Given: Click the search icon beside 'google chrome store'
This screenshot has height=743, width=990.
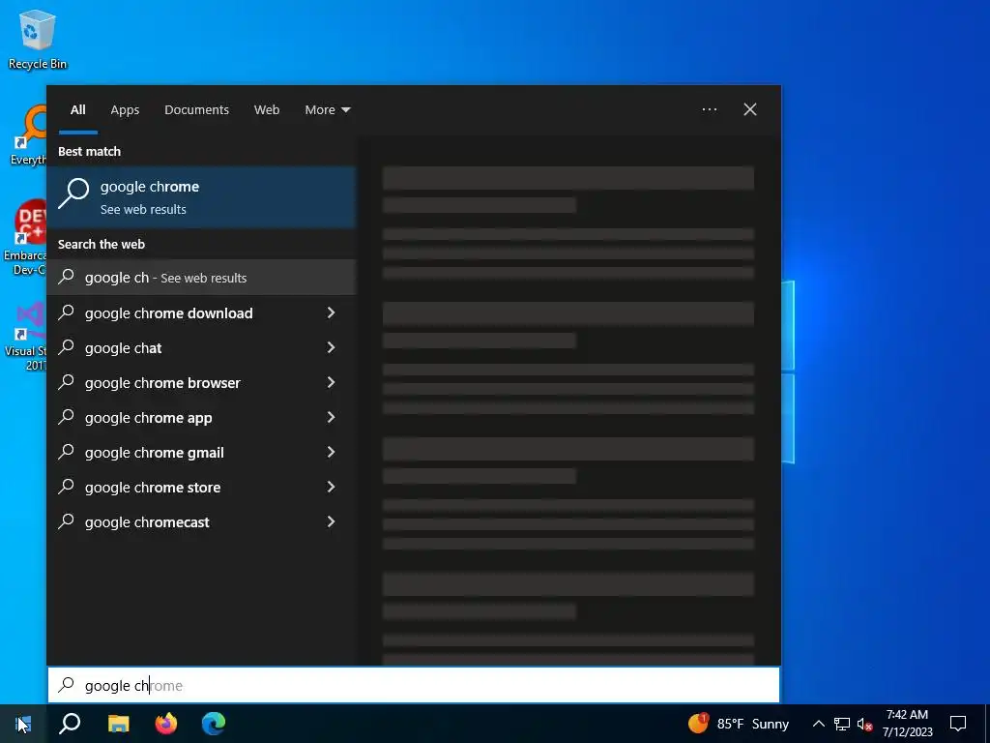Looking at the screenshot, I should pos(67,487).
